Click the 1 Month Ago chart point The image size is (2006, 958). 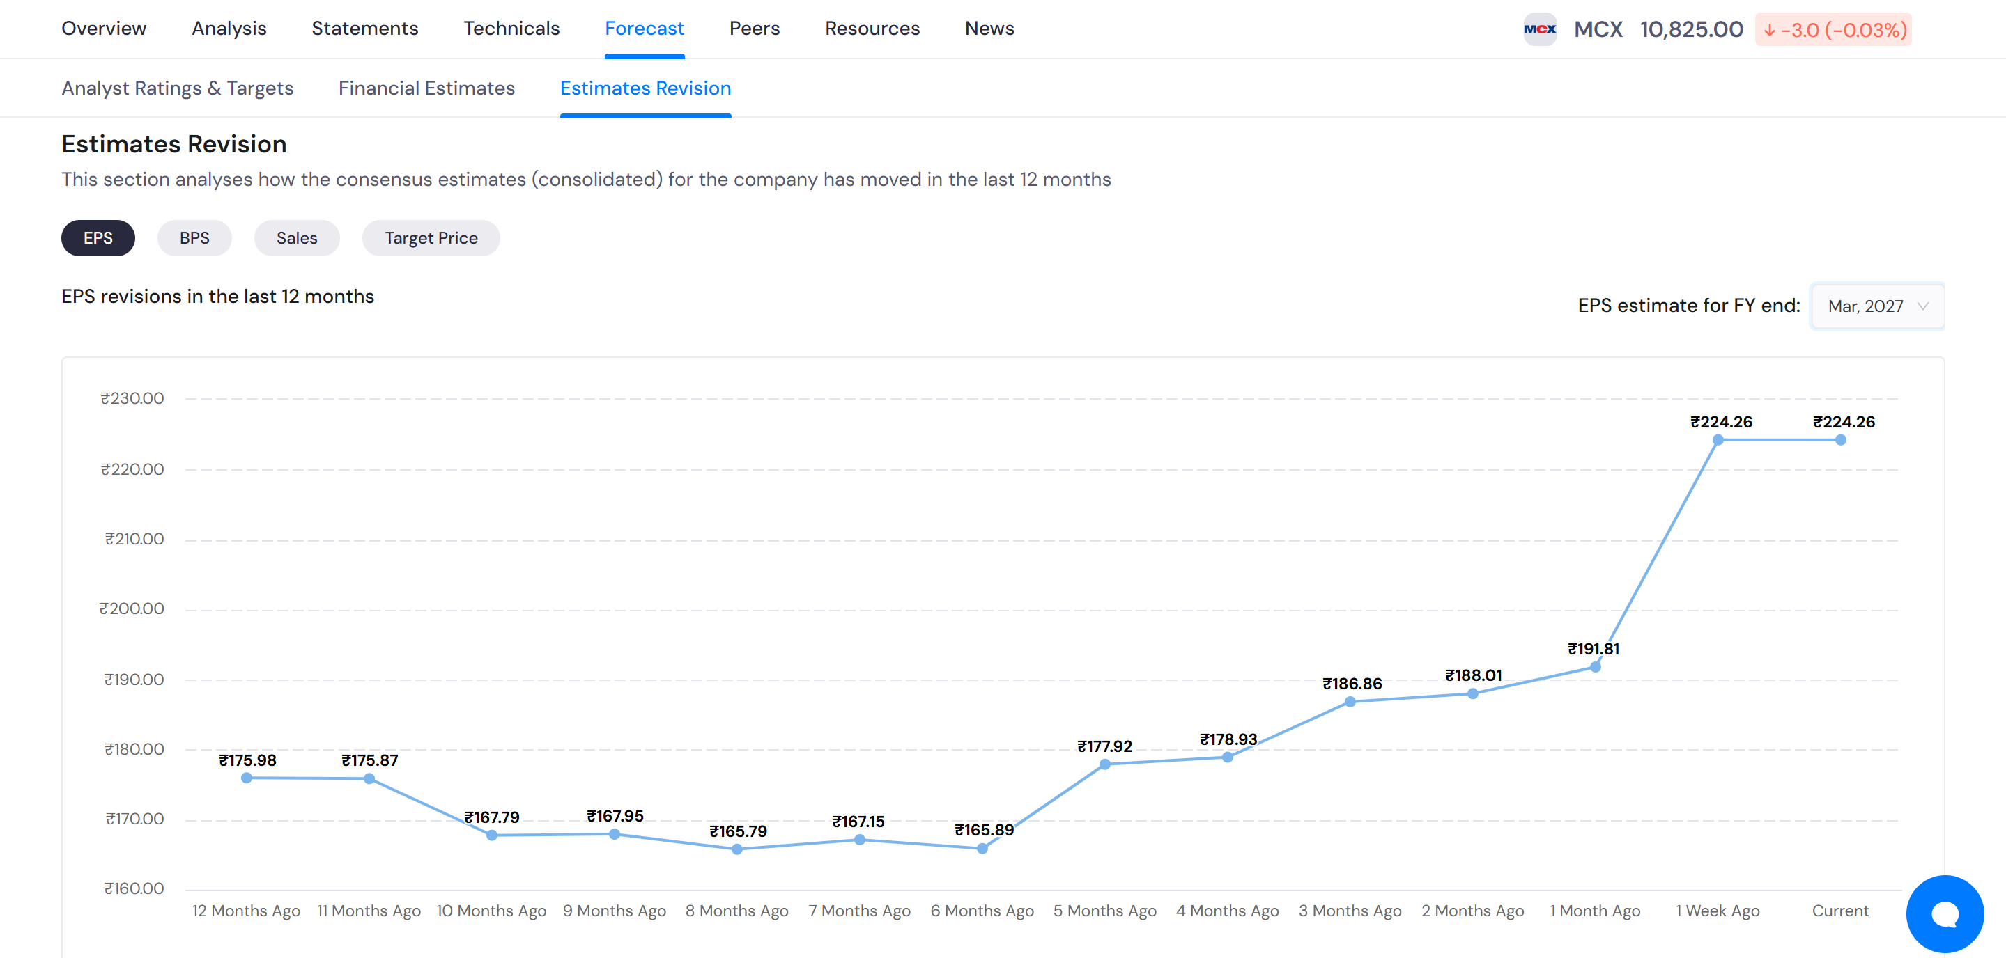[x=1595, y=667]
